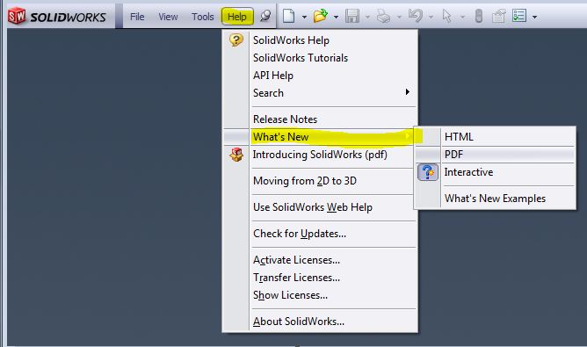Create a new document with the New icon
The image size is (587, 347).
tap(288, 16)
